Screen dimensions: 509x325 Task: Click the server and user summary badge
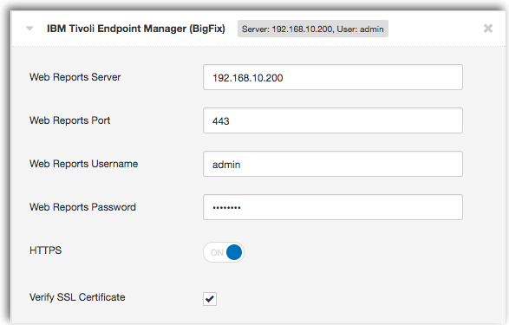313,29
